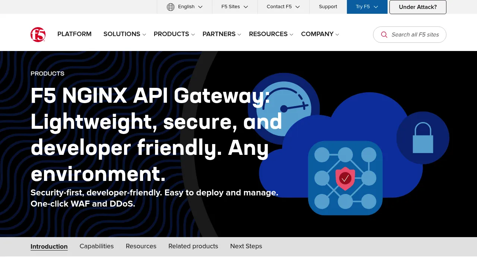This screenshot has height=268, width=477.
Task: Click the globe language icon
Action: point(171,7)
